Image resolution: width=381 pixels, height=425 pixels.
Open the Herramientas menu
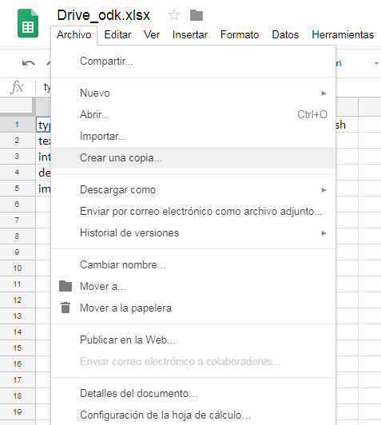[x=343, y=34]
